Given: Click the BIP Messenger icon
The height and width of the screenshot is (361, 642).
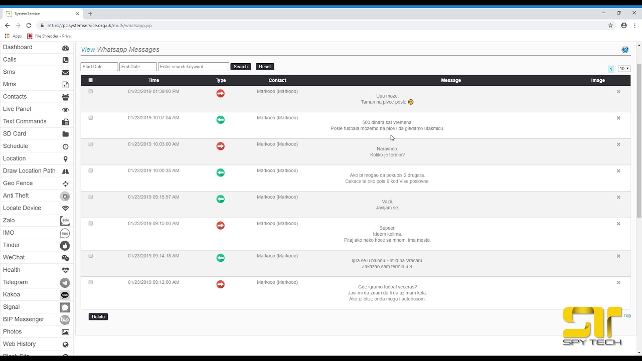Looking at the screenshot, I should coord(65,320).
